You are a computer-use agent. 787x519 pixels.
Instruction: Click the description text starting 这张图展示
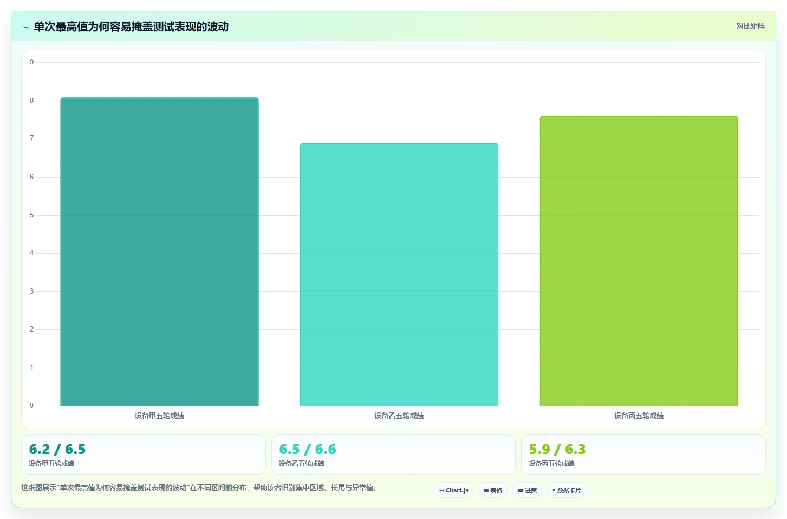pyautogui.click(x=199, y=488)
